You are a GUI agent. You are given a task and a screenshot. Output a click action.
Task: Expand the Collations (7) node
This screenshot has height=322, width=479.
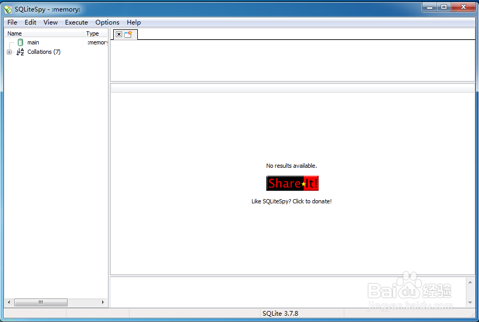9,52
